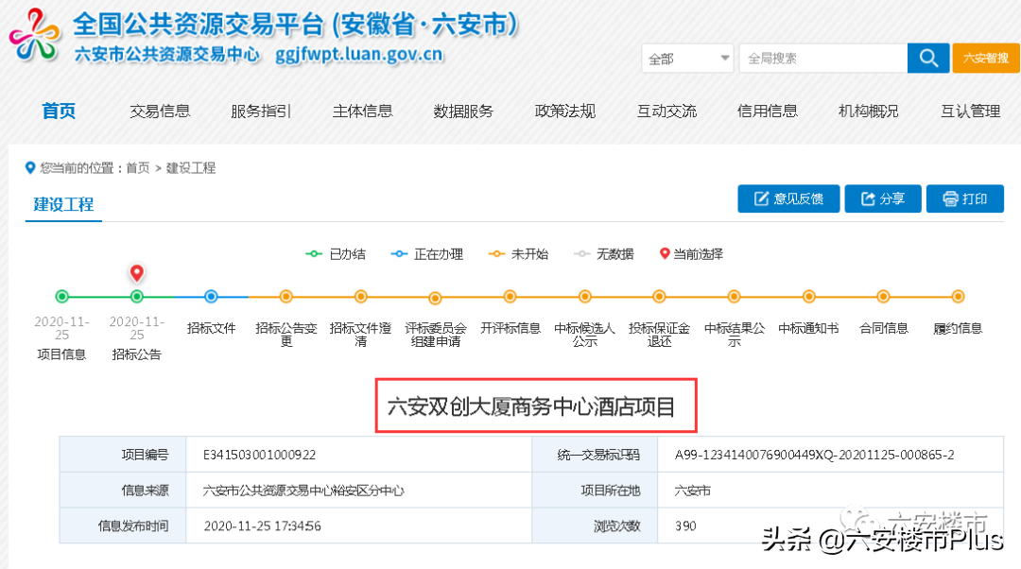
Task: Click the red 当前选择 pin above 招标公告
Action: (x=137, y=272)
